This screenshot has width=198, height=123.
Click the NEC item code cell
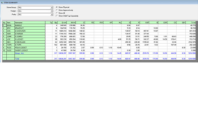pos(11,42)
